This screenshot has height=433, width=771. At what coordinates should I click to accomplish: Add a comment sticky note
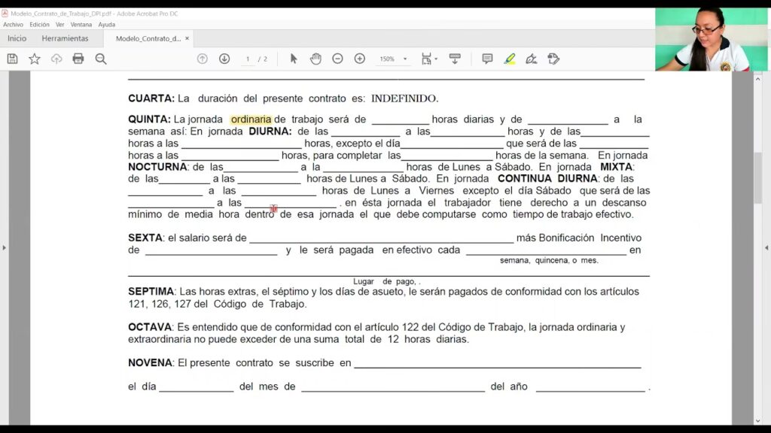click(487, 59)
